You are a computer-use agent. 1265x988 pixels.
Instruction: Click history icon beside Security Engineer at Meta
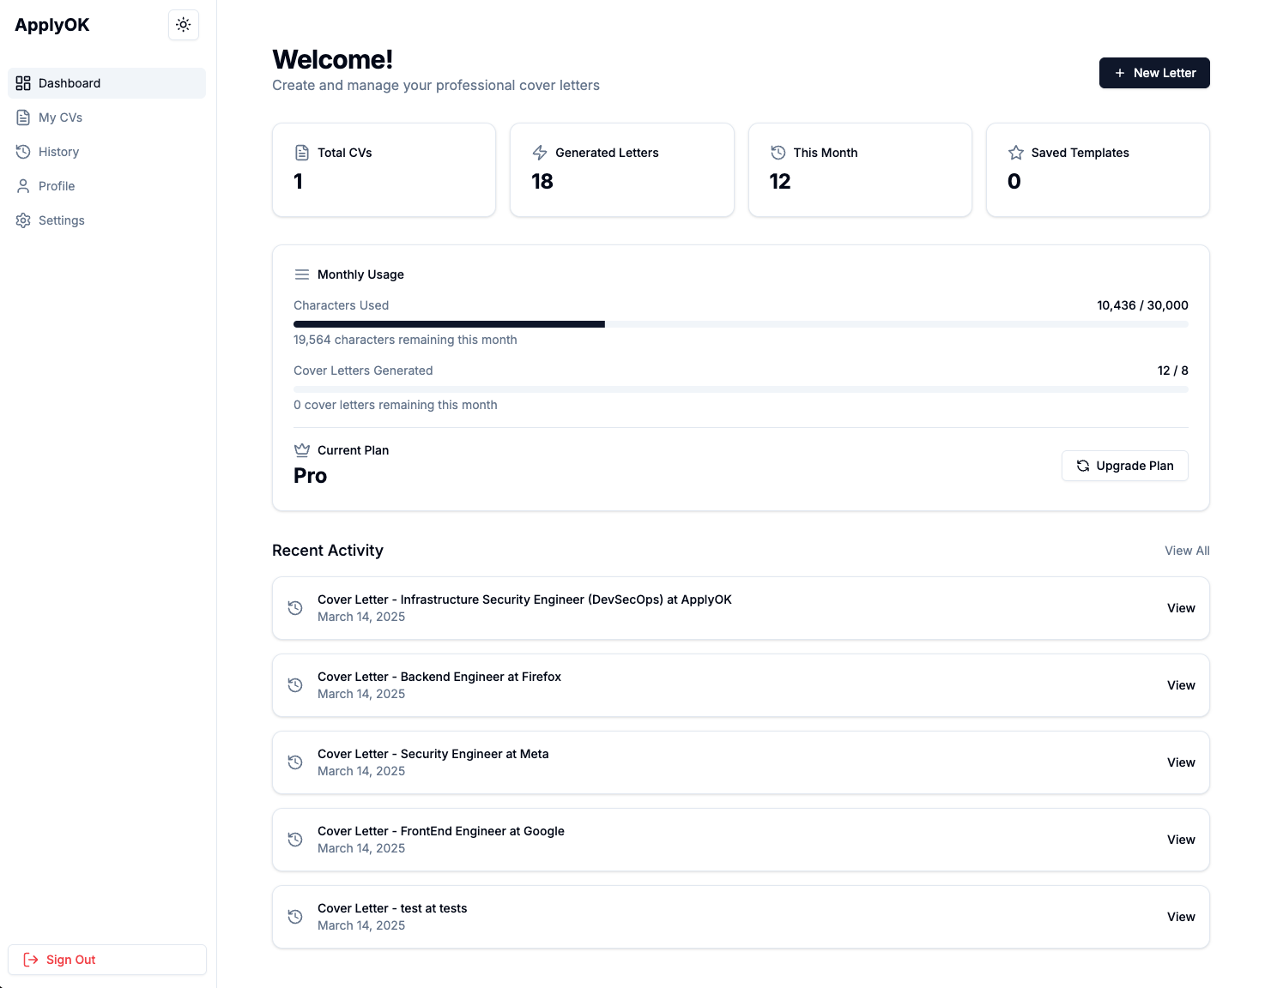[295, 762]
